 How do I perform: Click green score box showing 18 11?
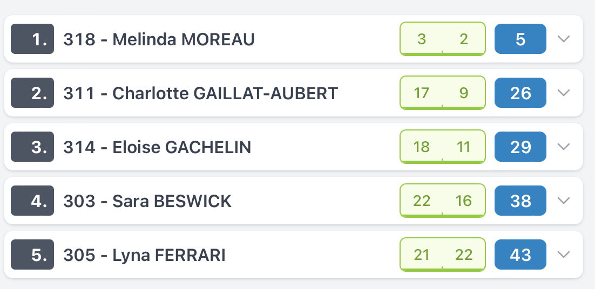442,147
